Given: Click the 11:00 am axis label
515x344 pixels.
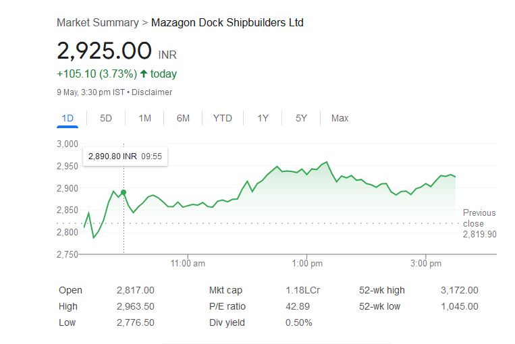Looking at the screenshot, I should [x=188, y=264].
